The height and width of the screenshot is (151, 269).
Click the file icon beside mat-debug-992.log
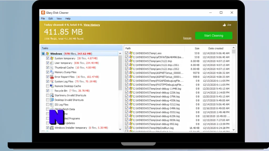[131, 124]
